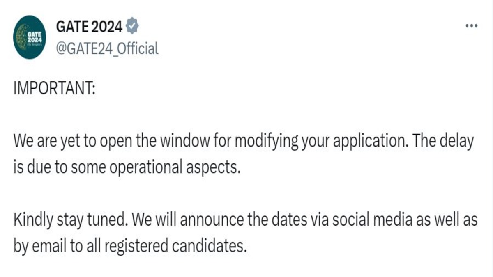Viewport: 493px width, 277px height.
Task: Open the GATE 2024 display name link
Action: tap(89, 27)
